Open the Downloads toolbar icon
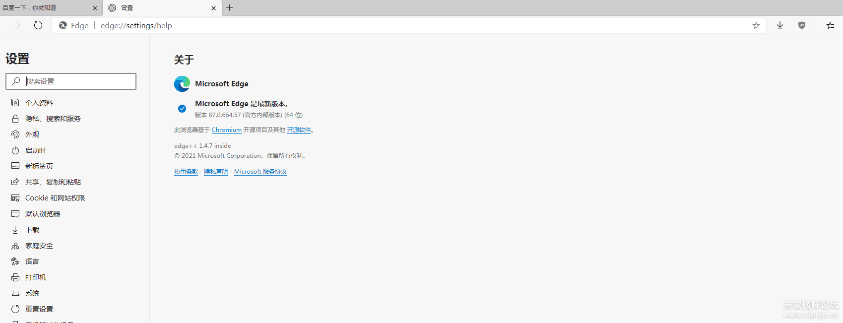Viewport: 843px width, 323px height. tap(780, 25)
